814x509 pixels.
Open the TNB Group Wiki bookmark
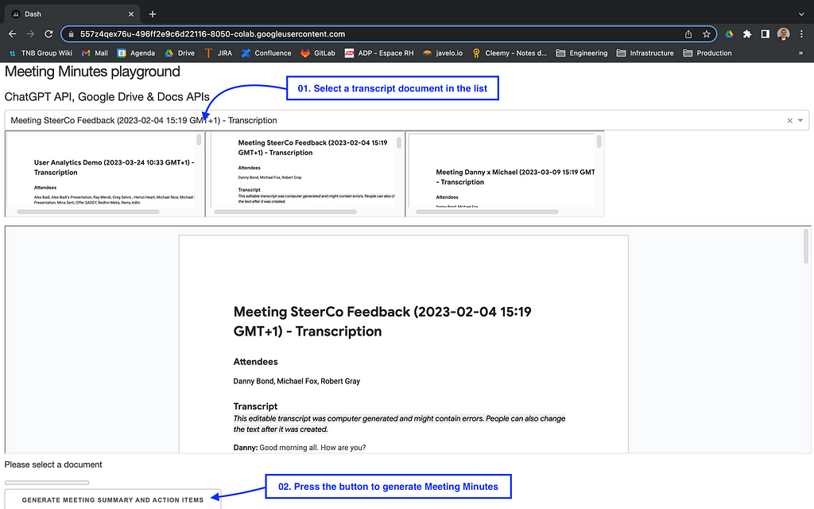pyautogui.click(x=41, y=53)
